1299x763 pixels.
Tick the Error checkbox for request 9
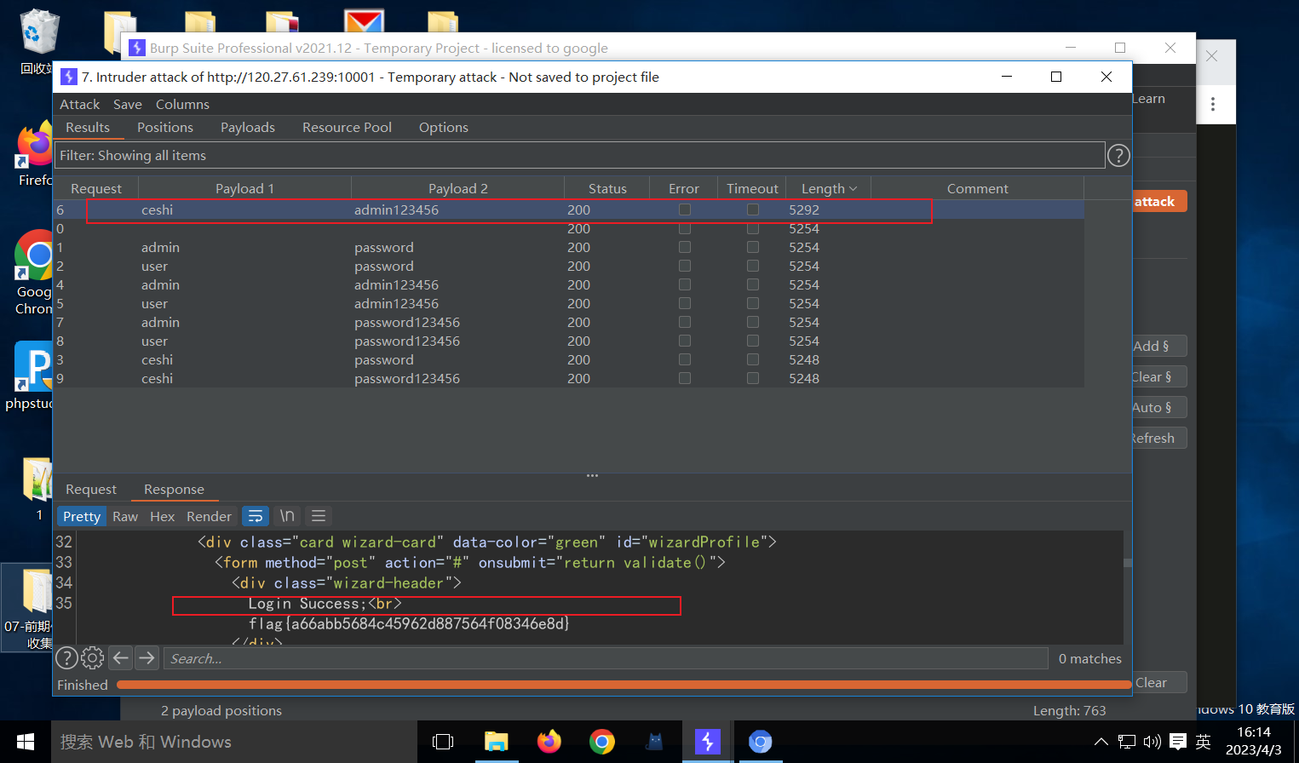pos(684,378)
